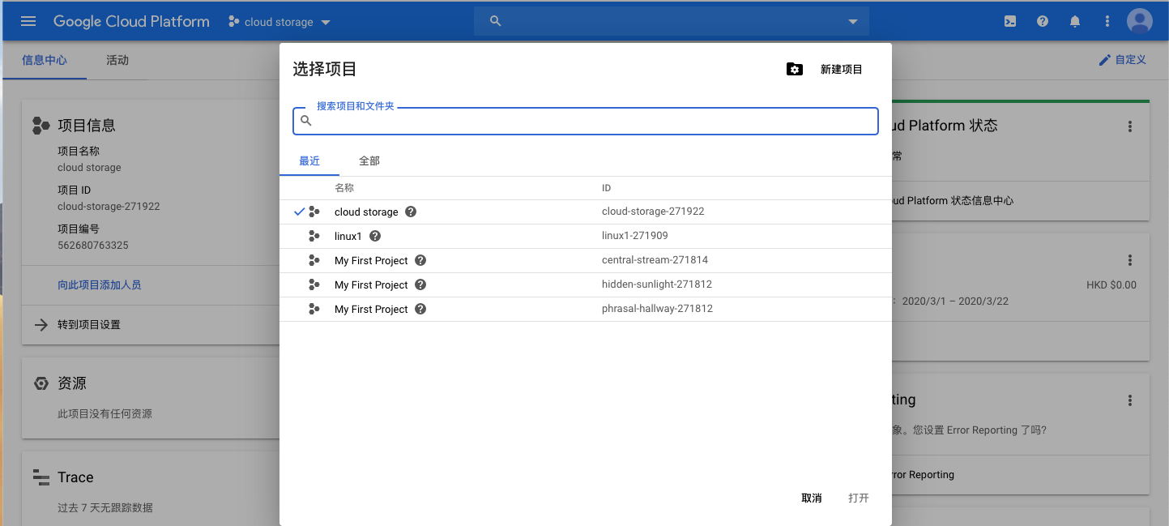
Task: Open the help menu in the top bar
Action: (1043, 22)
